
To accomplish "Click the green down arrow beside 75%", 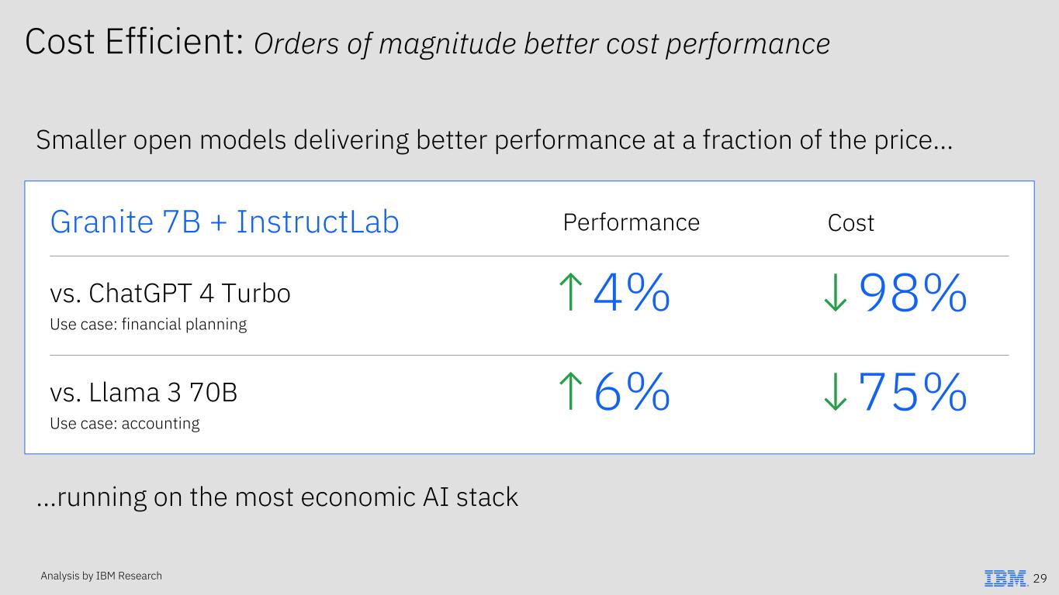I will coord(835,391).
